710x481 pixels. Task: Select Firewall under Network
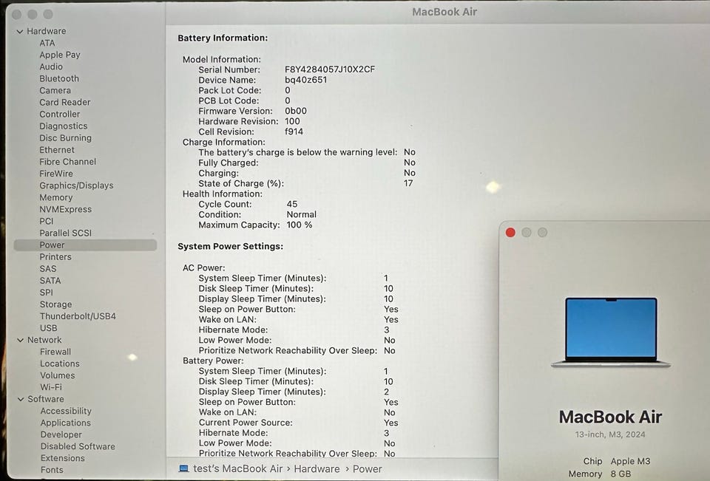[55, 352]
